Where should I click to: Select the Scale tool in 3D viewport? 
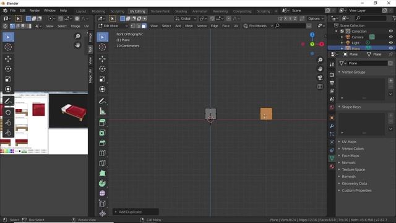[x=102, y=79]
